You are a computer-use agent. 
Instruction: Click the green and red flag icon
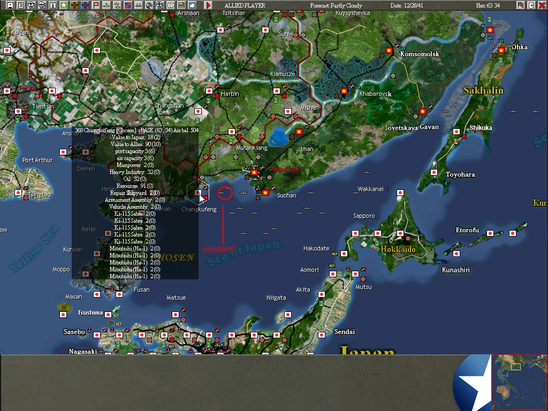coord(521,5)
